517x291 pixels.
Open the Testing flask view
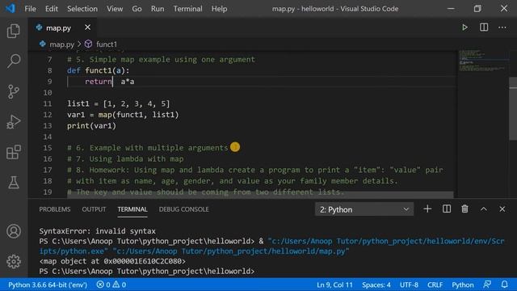[14, 183]
